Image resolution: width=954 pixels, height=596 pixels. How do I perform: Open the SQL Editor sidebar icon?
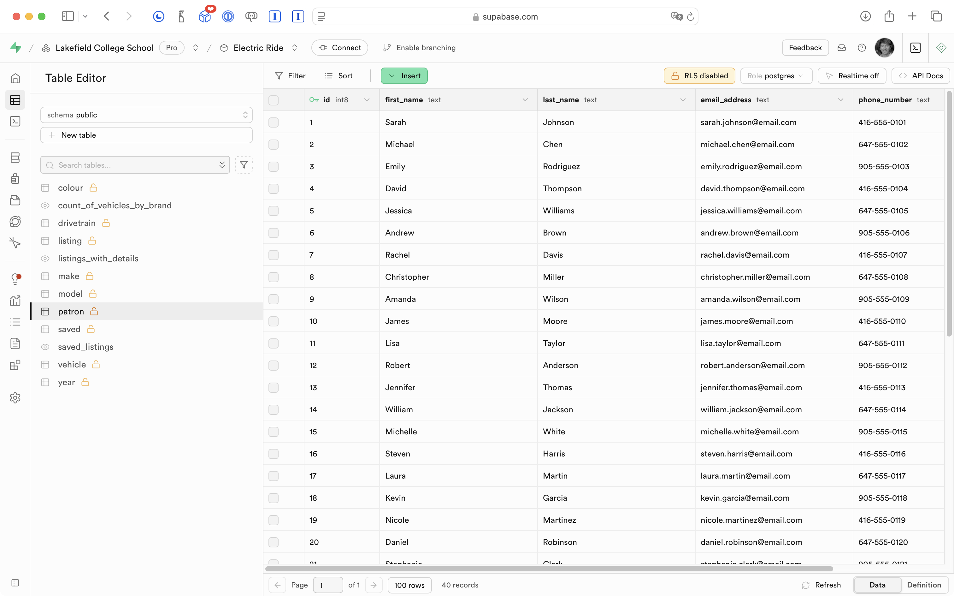(x=15, y=122)
